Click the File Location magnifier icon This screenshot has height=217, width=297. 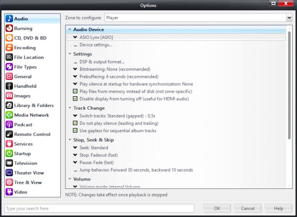[9, 57]
